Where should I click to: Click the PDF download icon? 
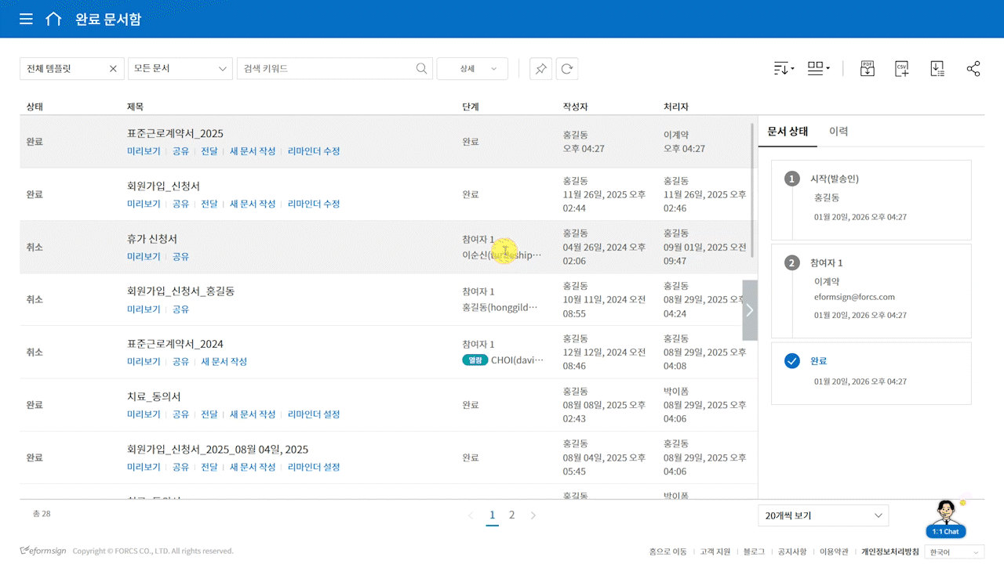(x=867, y=69)
